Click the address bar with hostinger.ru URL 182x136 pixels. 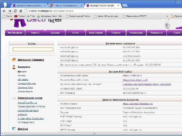point(103,11)
